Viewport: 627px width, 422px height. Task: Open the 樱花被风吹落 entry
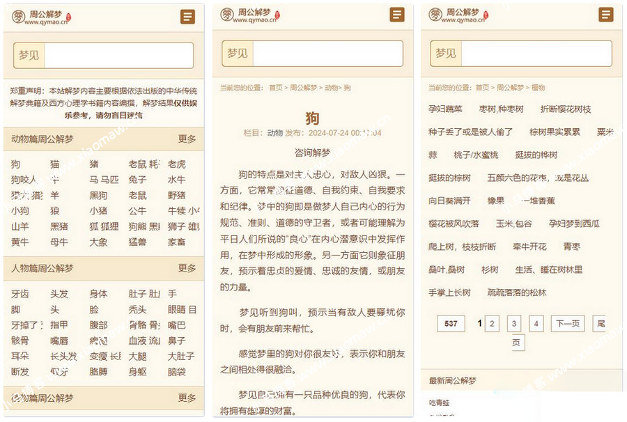[x=454, y=224]
